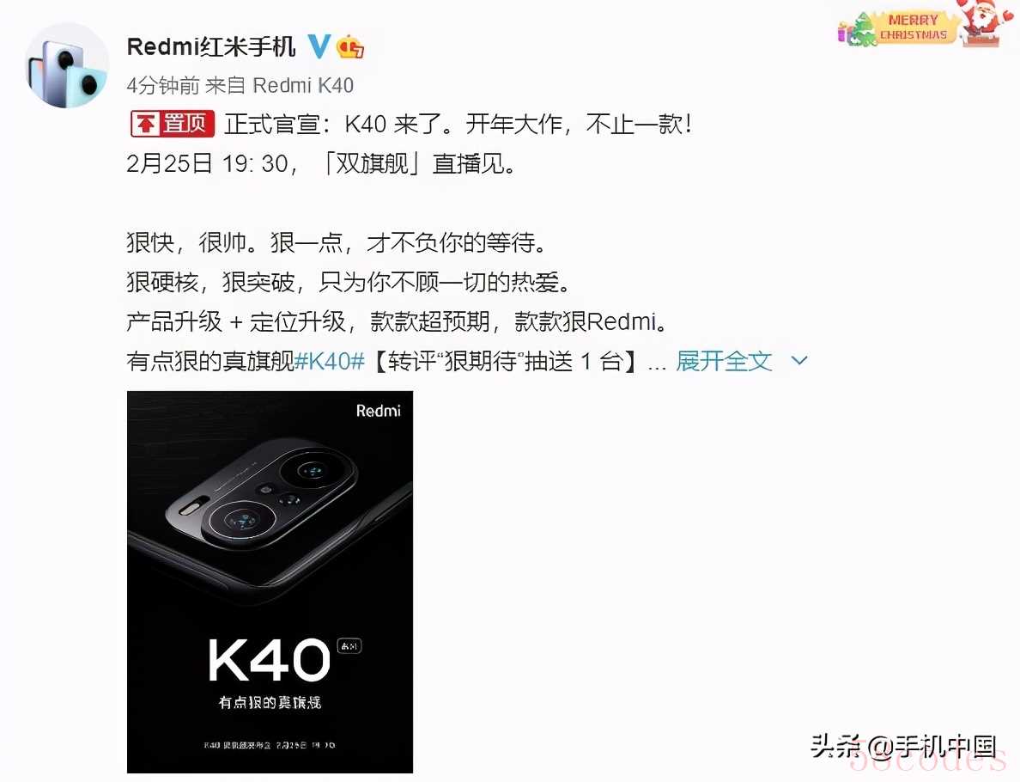1020x782 pixels.
Task: Click the Redmi logo on the poster
Action: point(378,411)
